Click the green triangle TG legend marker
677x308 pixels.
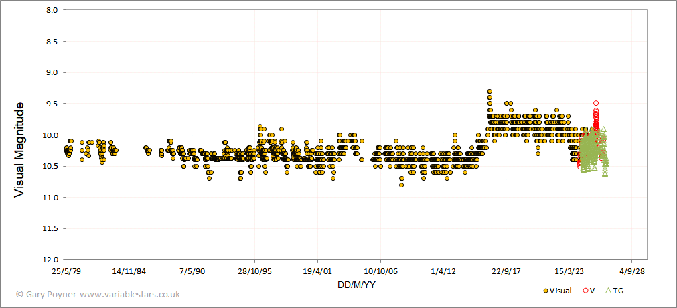tap(608, 291)
